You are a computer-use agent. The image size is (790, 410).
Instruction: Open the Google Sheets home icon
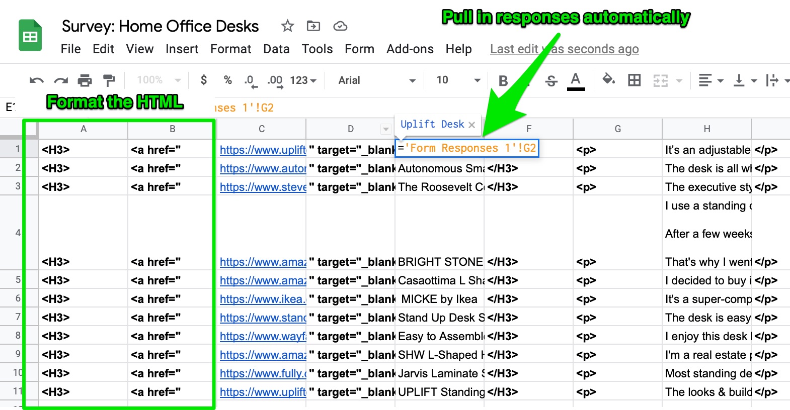pos(30,35)
